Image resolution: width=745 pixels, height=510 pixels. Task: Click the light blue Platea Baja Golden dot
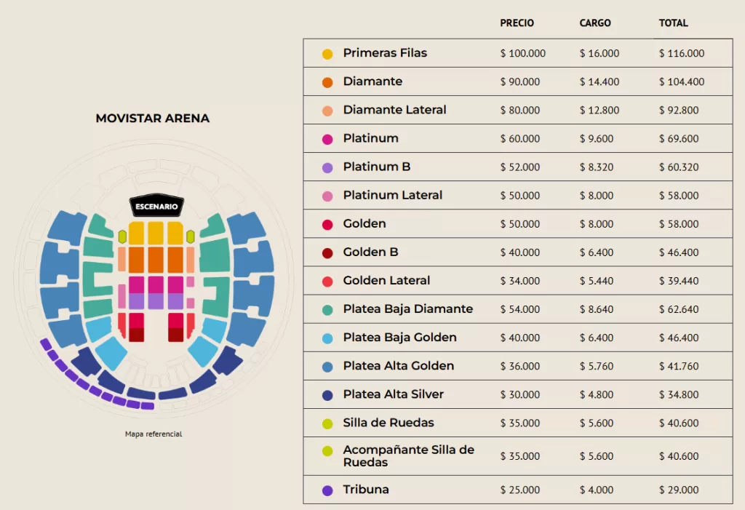point(327,338)
